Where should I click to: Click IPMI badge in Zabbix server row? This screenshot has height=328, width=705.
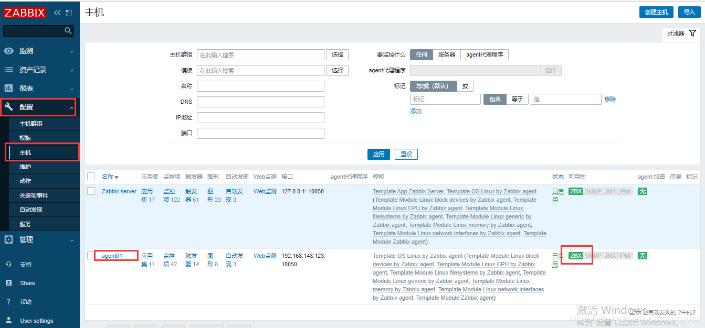625,191
